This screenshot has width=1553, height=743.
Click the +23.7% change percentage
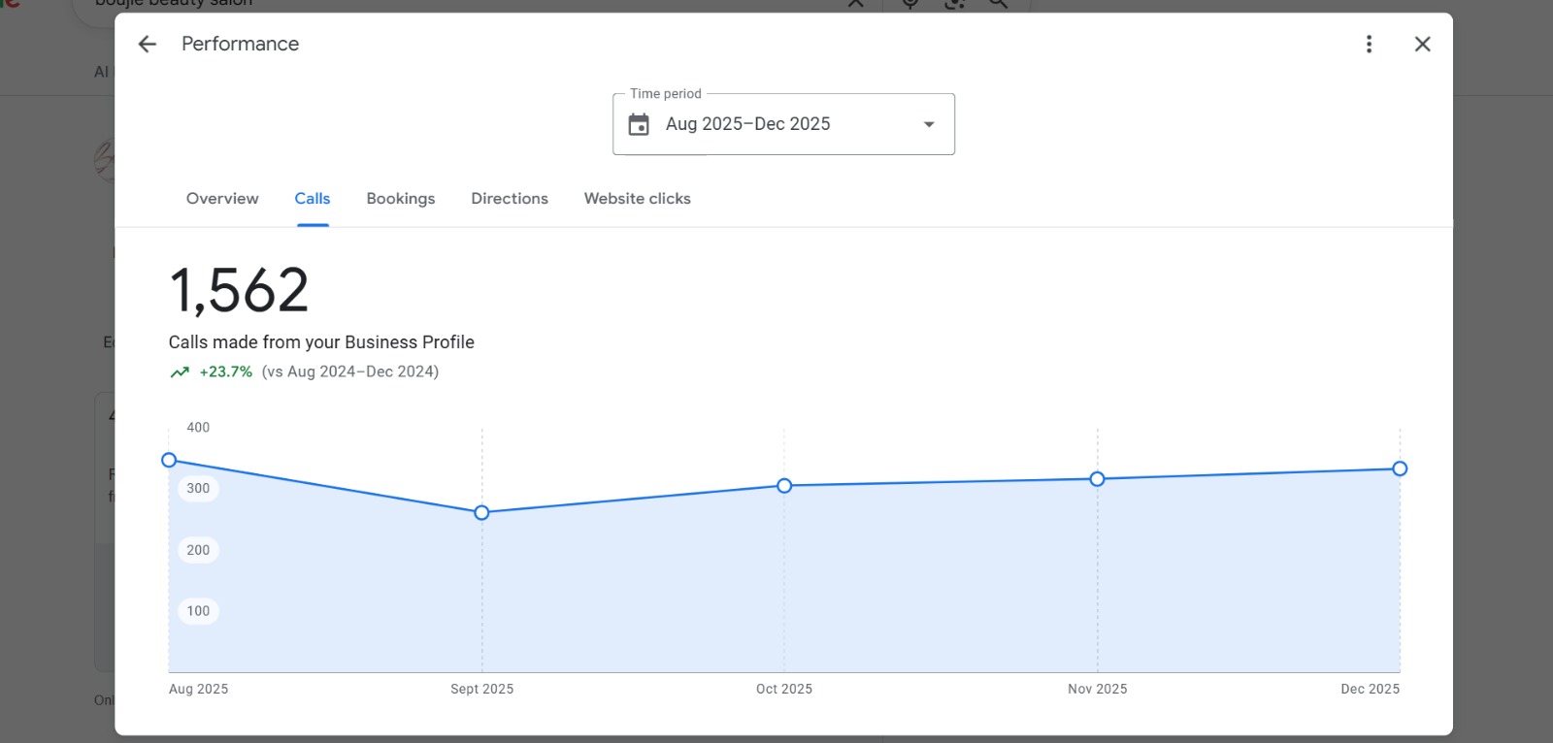click(226, 371)
